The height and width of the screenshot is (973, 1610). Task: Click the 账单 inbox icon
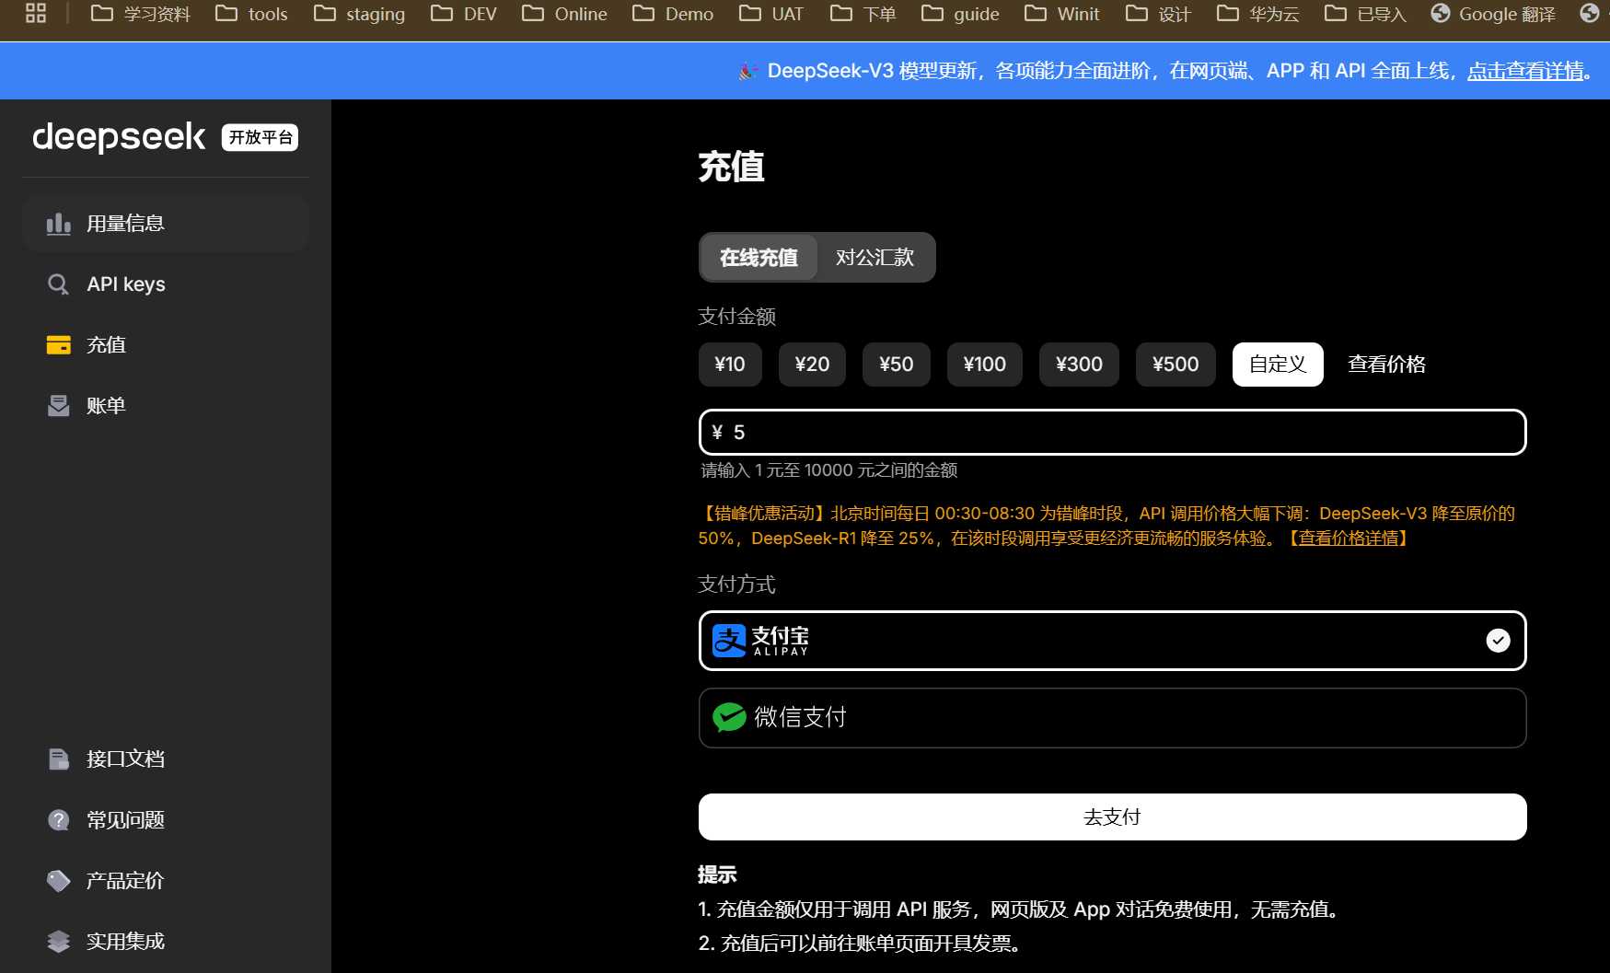[59, 406]
